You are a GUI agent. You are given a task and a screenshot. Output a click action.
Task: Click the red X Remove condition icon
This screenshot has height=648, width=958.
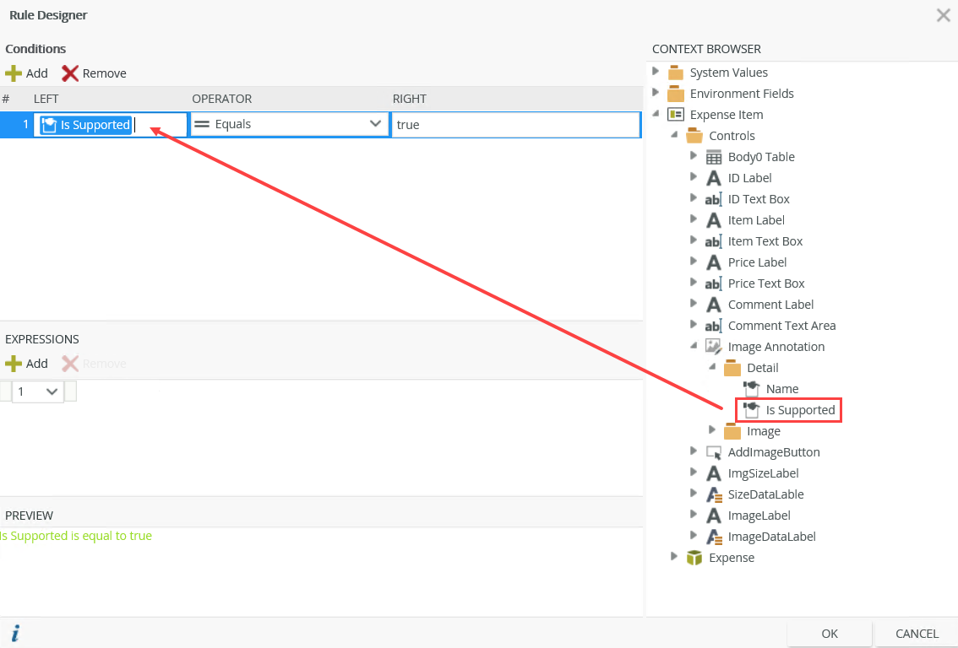(69, 73)
